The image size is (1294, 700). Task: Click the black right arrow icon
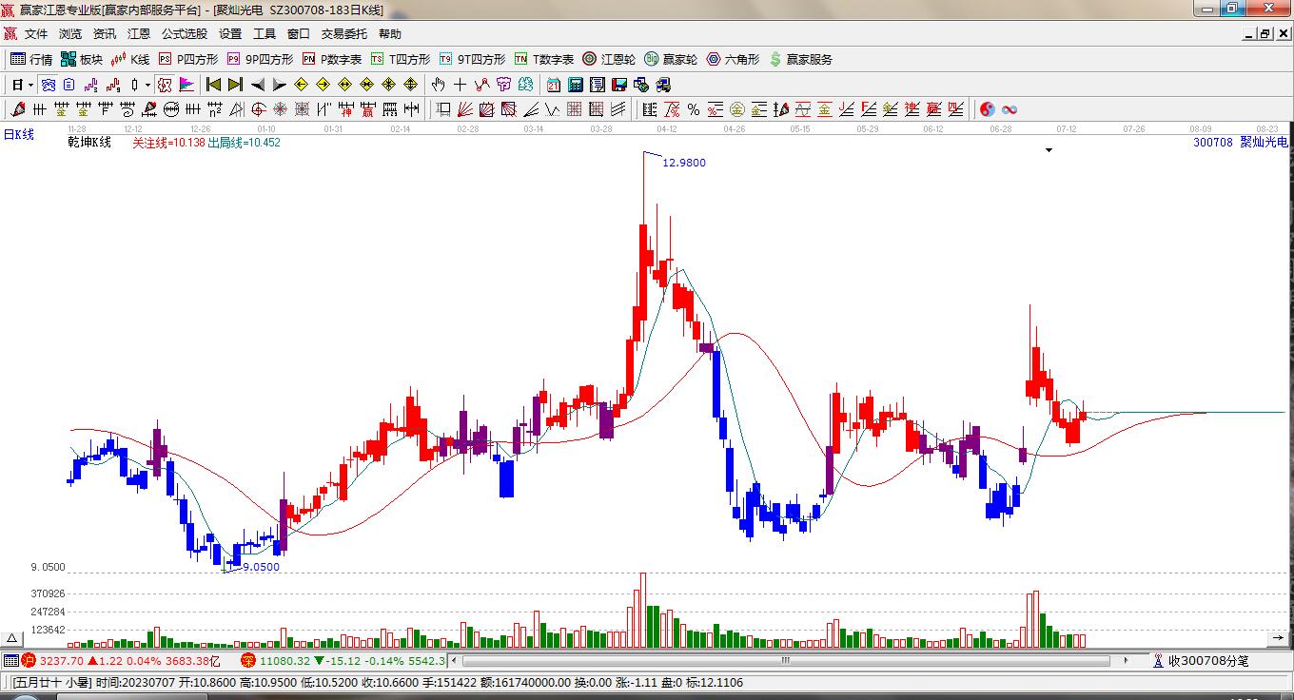point(280,85)
